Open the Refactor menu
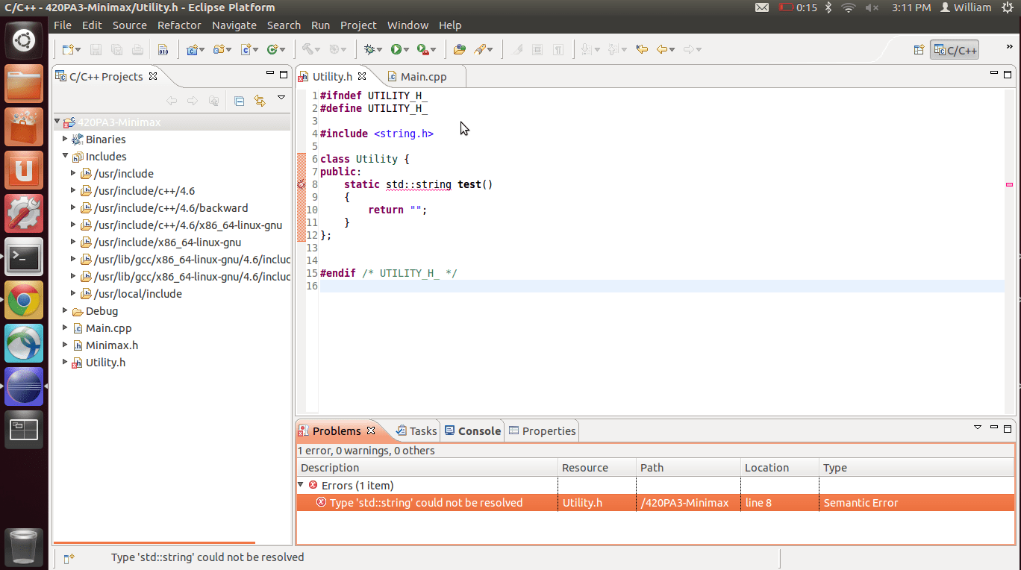The width and height of the screenshot is (1021, 570). [178, 25]
